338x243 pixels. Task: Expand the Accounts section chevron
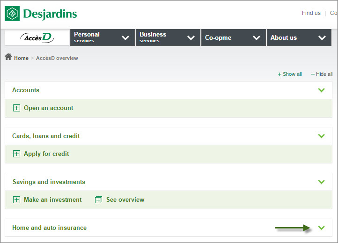[321, 90]
